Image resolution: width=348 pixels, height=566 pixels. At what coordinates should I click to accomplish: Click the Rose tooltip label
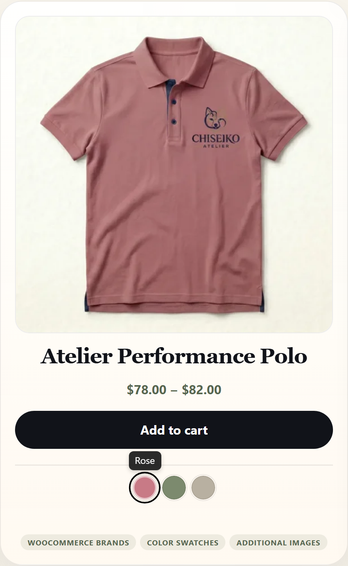[x=145, y=461]
